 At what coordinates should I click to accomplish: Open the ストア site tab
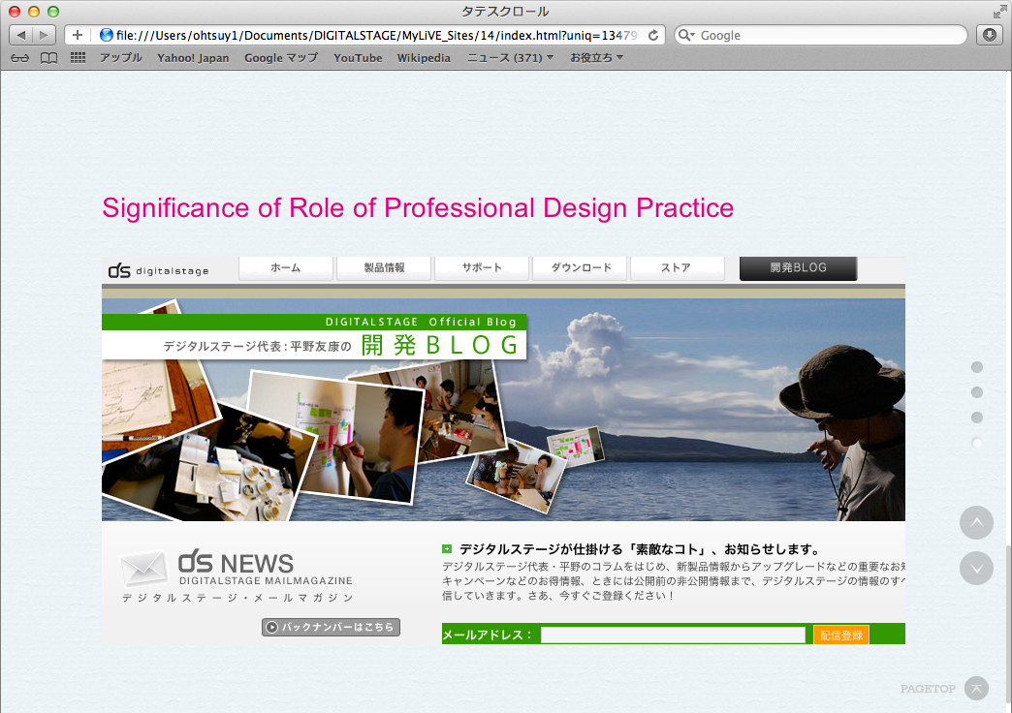[677, 267]
